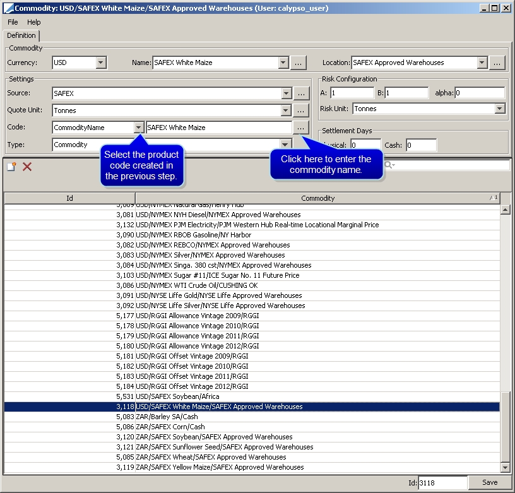This screenshot has width=515, height=493.
Task: Click the alpha input field
Action: click(x=480, y=93)
